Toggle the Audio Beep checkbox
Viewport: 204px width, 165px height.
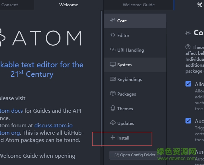188,121
